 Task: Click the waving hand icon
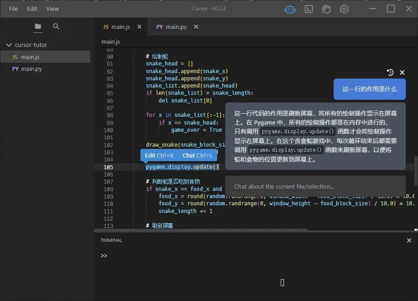326,9
